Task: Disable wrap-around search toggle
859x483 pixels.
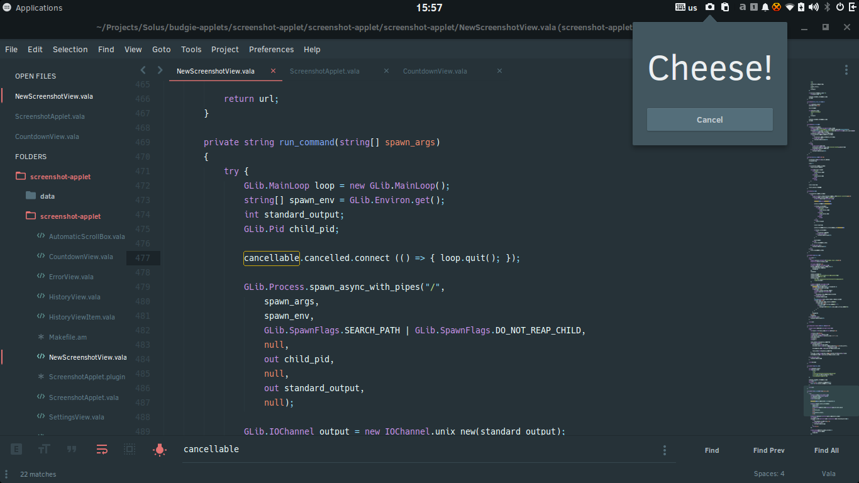Action: click(x=102, y=449)
